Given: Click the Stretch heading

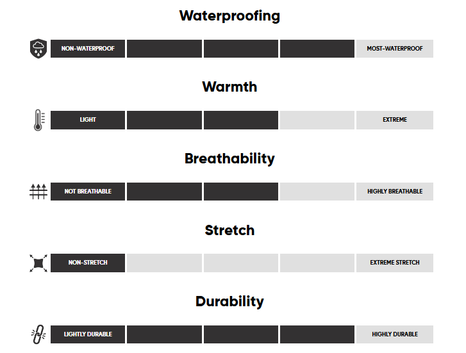Looking at the screenshot, I should coord(229,230).
